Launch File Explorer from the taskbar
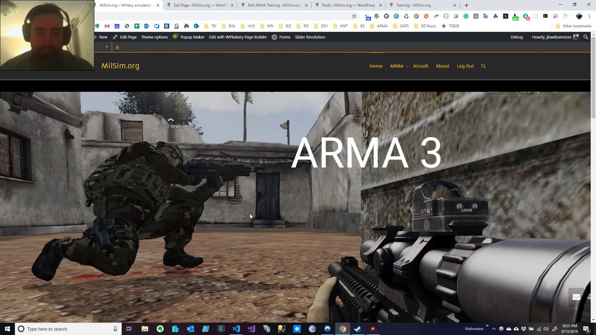 145,329
